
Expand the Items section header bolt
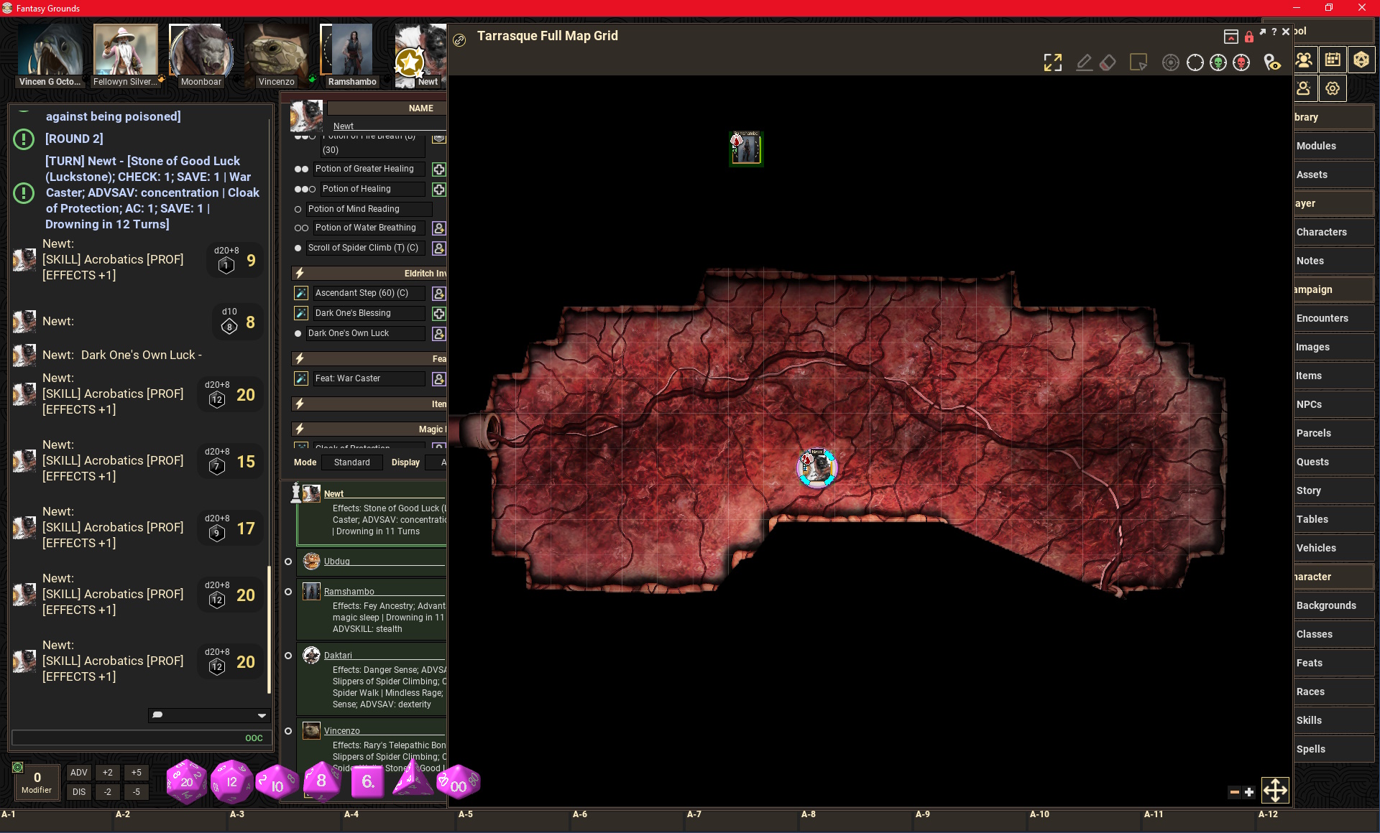[300, 404]
